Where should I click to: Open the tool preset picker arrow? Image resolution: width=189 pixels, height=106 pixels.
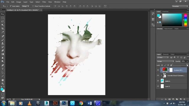[x=7, y=6]
